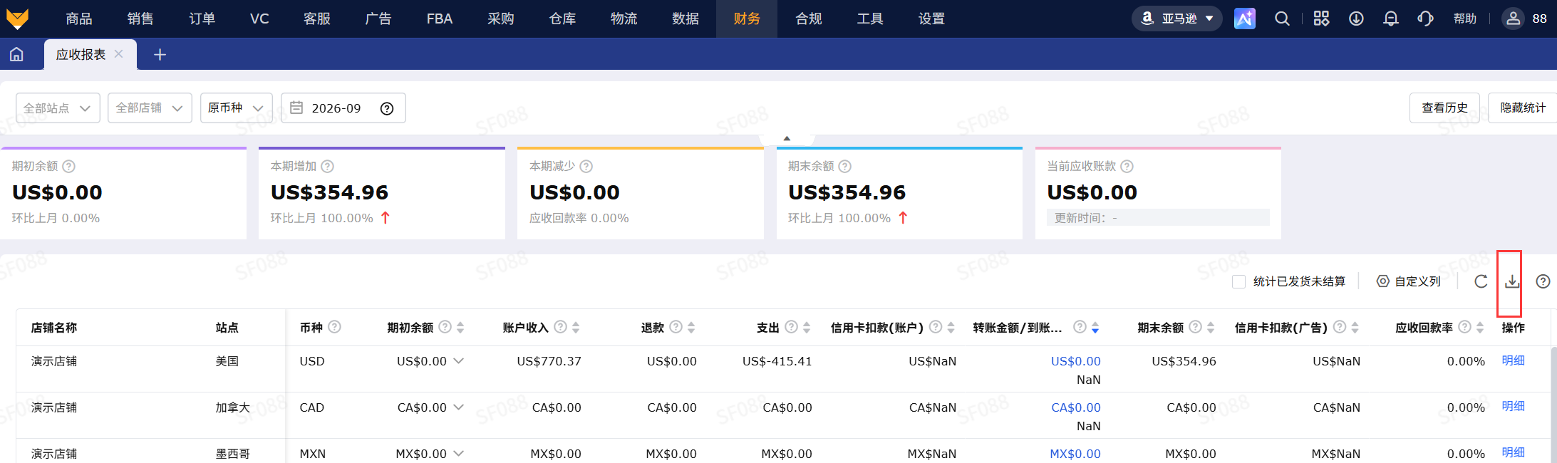The height and width of the screenshot is (463, 1557).
Task: Open the 广告 menu
Action: pyautogui.click(x=378, y=19)
